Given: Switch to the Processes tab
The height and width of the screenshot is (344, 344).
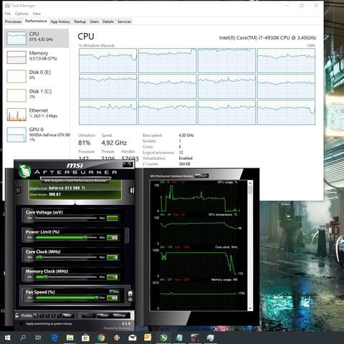Looking at the screenshot, I should pos(13,21).
